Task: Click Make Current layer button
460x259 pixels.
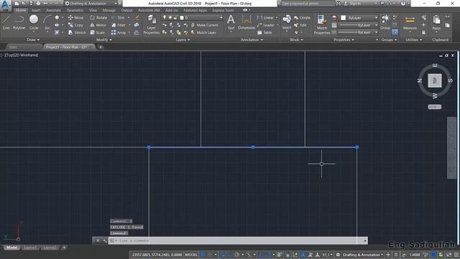Action: point(204,25)
